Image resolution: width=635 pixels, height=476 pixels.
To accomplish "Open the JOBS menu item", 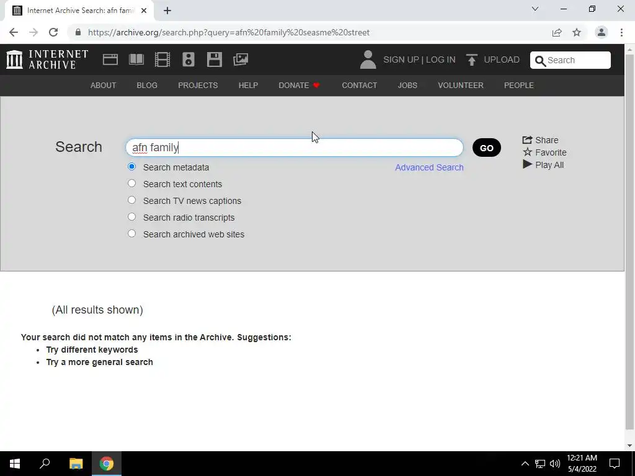I will coord(407,86).
